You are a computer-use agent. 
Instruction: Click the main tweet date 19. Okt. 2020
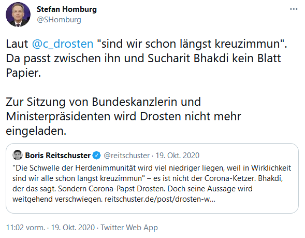click(x=72, y=227)
